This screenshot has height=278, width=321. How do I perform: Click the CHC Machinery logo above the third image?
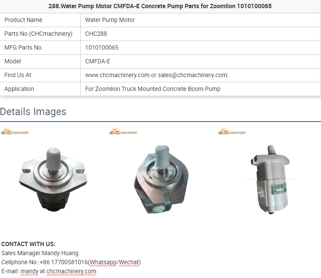point(232,132)
